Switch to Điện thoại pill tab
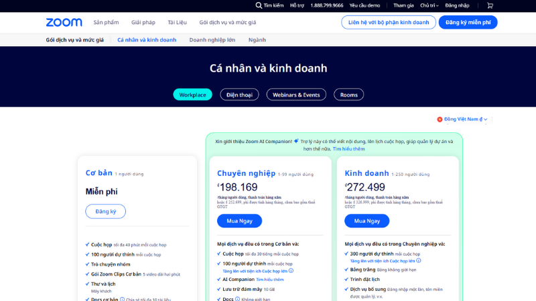The width and height of the screenshot is (536, 301). (x=239, y=94)
